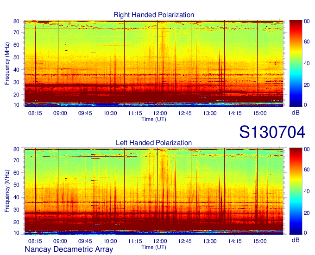This screenshot has width=315, height=255.
Task: Click the 20 MHz tick of Left Handed plot
Action: tap(16, 222)
